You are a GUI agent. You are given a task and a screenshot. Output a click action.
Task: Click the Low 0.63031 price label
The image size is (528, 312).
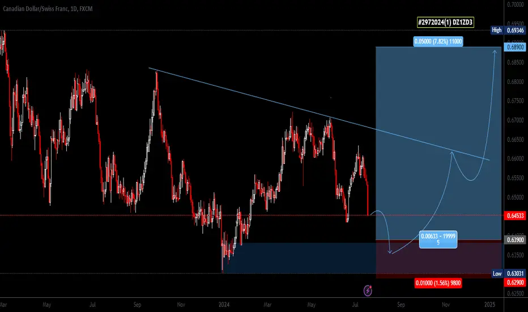pos(509,273)
